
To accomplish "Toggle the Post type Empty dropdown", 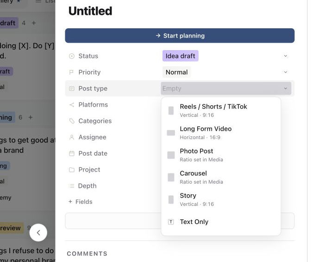I will (226, 89).
